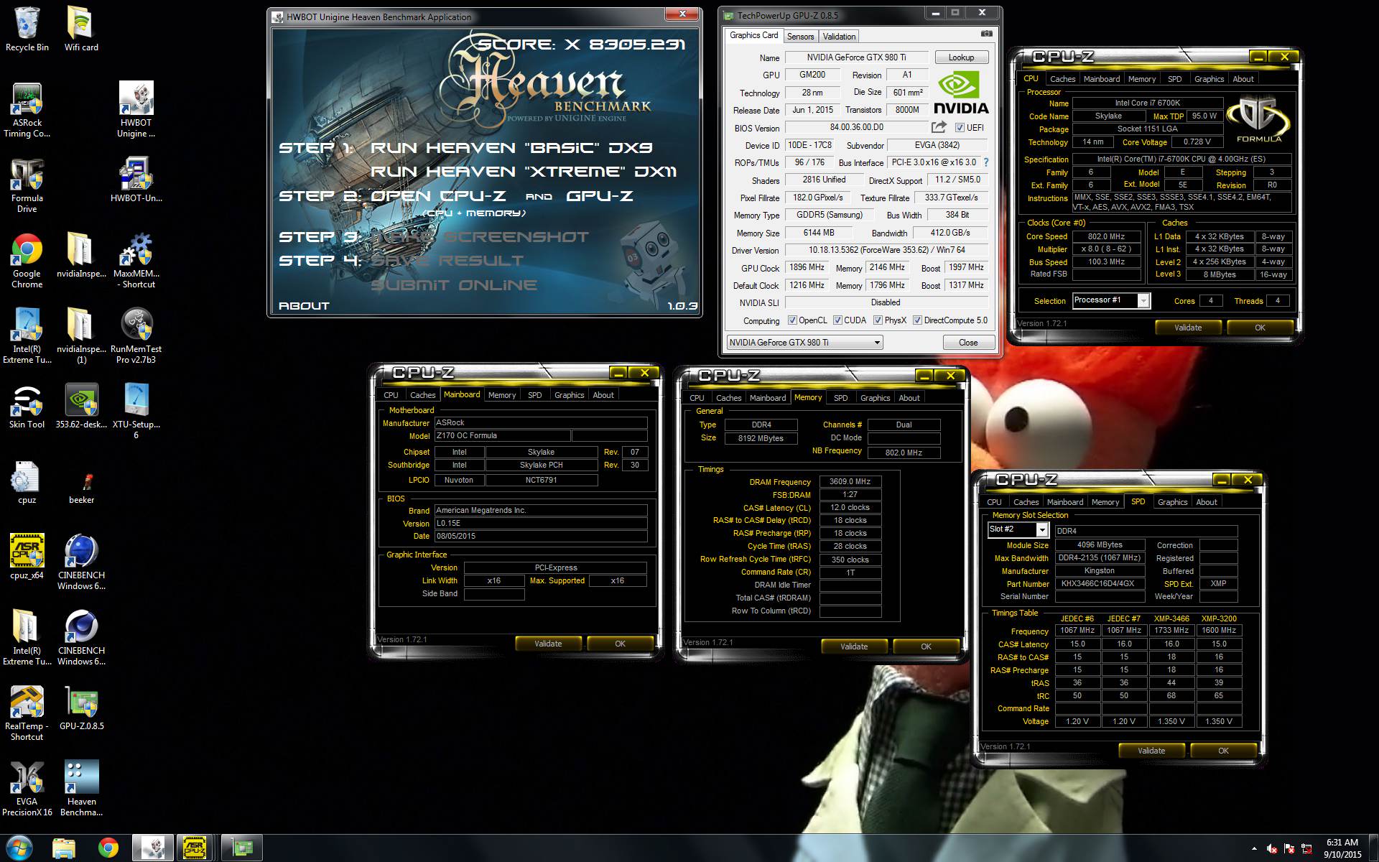This screenshot has width=1379, height=862.
Task: Open Windows Start button
Action: point(19,848)
